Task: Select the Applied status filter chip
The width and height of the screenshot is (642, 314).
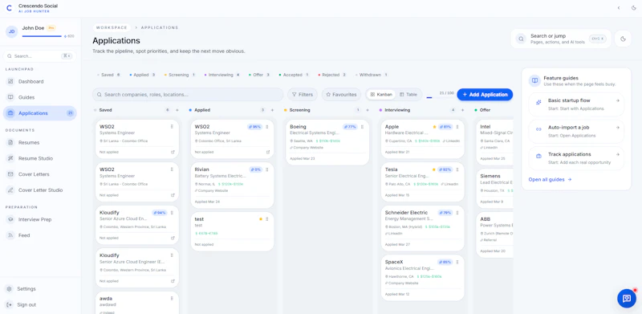Action: coord(142,75)
